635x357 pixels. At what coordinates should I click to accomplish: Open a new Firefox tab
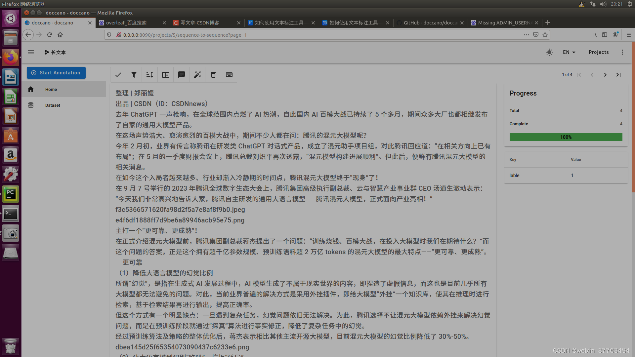(x=548, y=22)
